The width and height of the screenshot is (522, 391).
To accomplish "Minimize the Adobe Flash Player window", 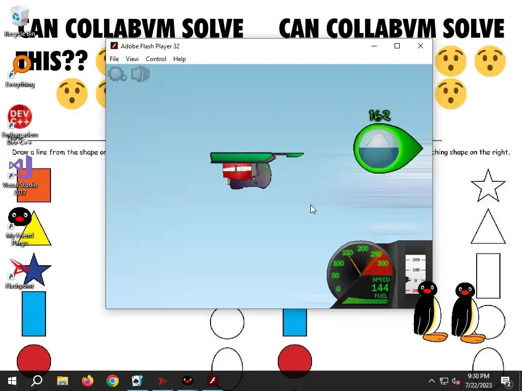I will pyautogui.click(x=374, y=46).
